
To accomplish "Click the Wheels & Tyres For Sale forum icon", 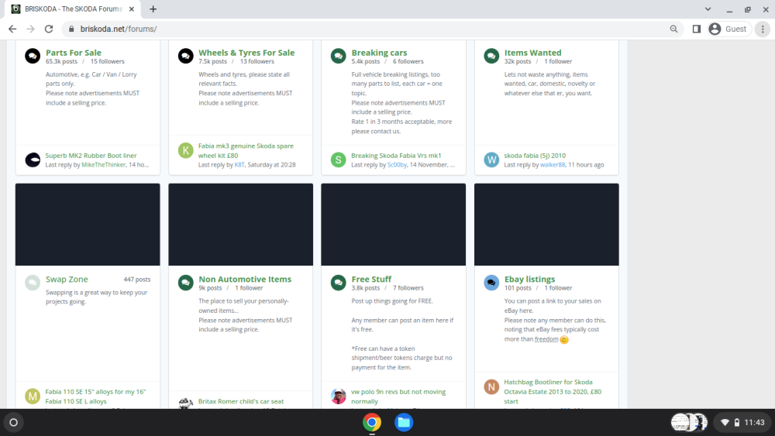I will click(x=185, y=56).
